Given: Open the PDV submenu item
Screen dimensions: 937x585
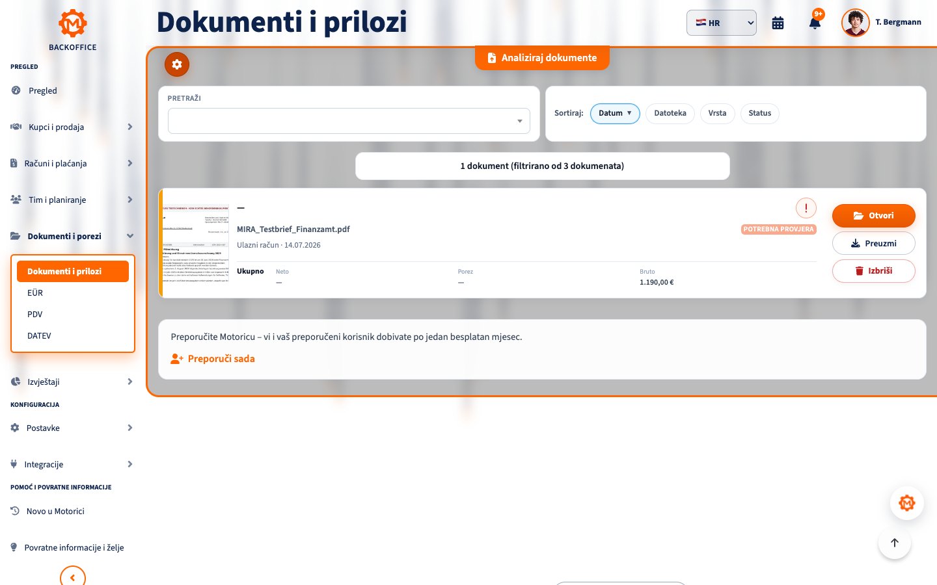Looking at the screenshot, I should pos(73,315).
